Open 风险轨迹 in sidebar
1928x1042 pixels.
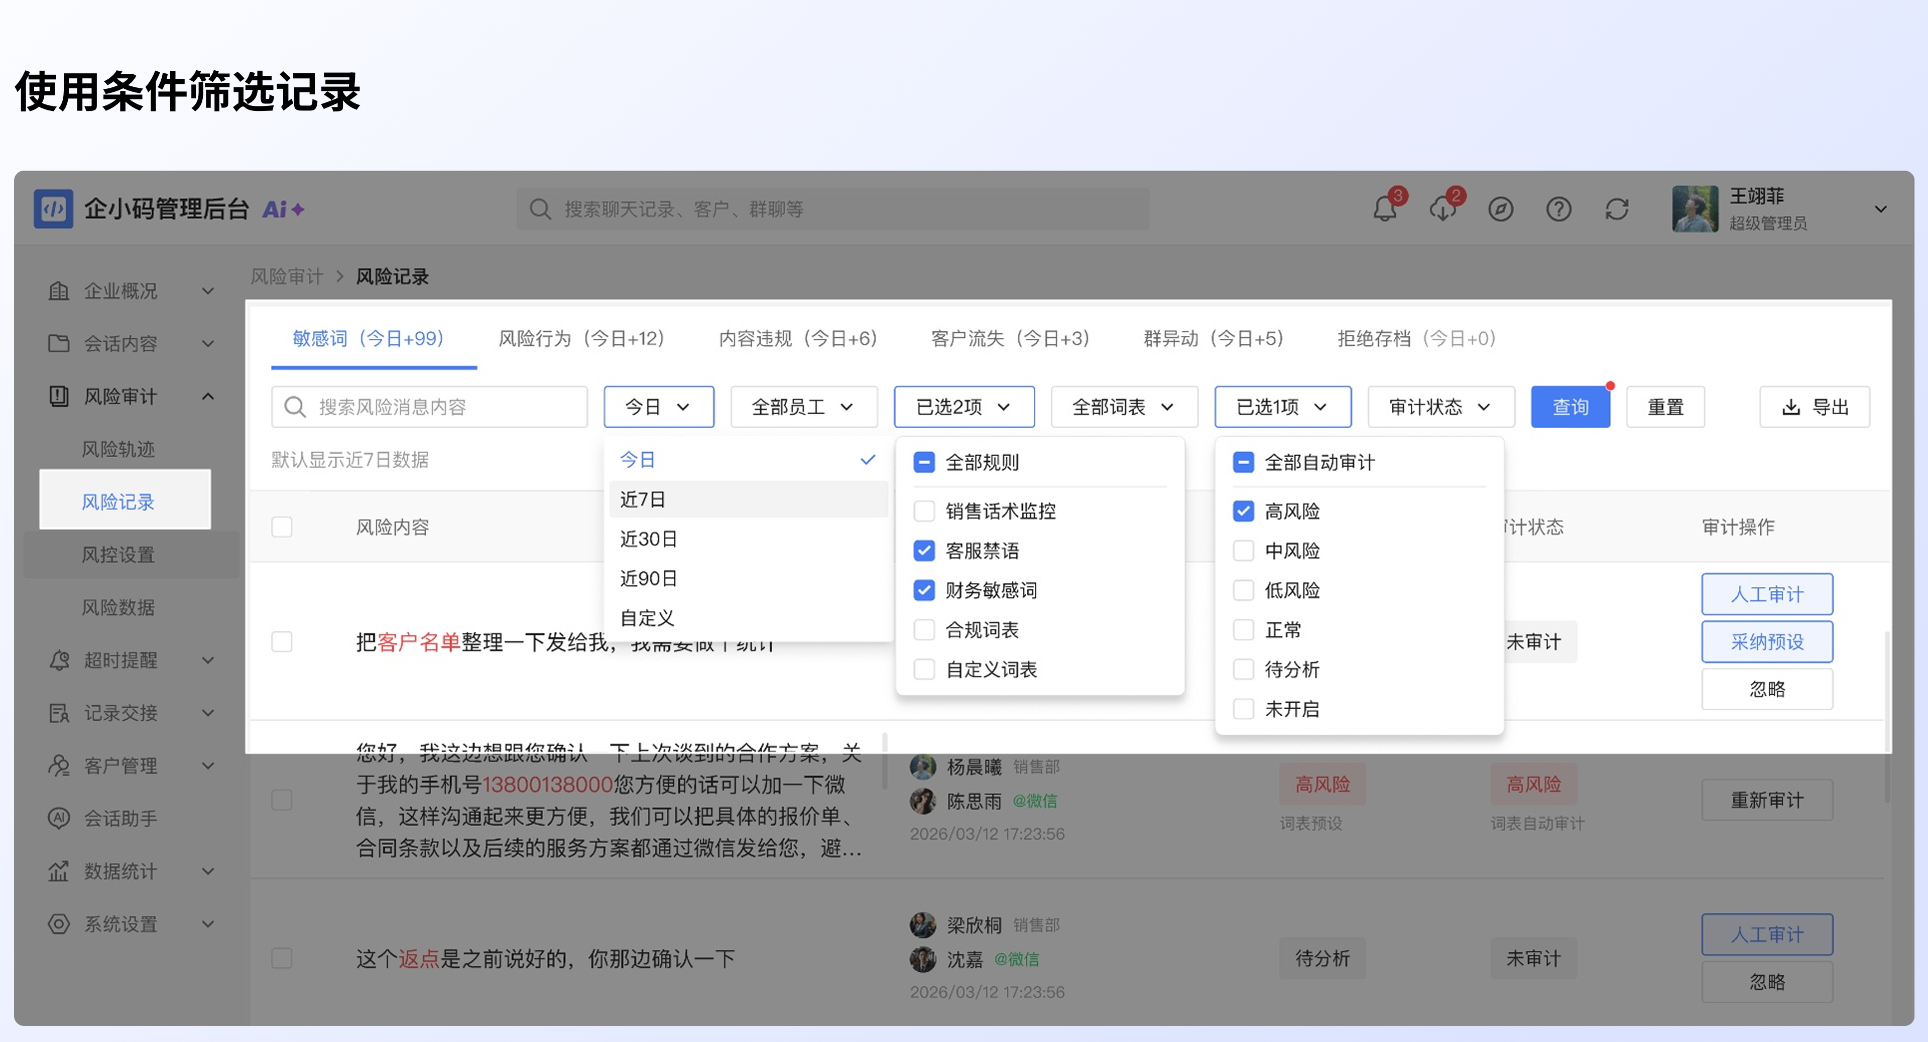tap(118, 450)
